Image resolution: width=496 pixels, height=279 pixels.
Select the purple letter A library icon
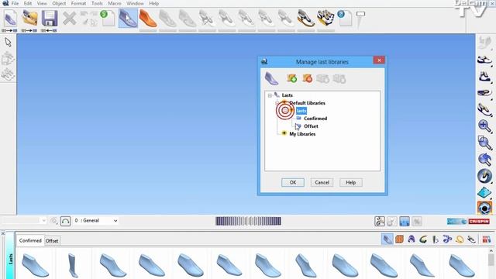(412, 239)
